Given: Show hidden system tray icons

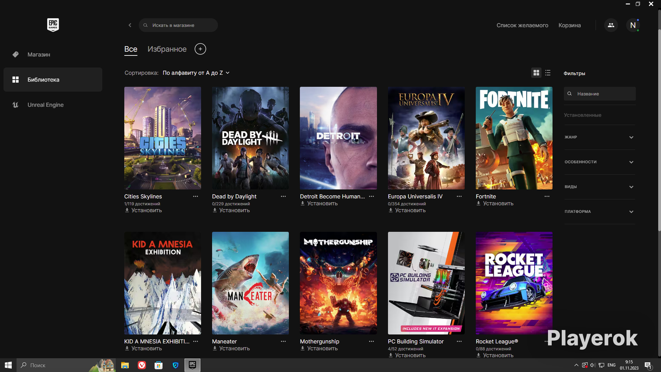Looking at the screenshot, I should click(x=576, y=365).
